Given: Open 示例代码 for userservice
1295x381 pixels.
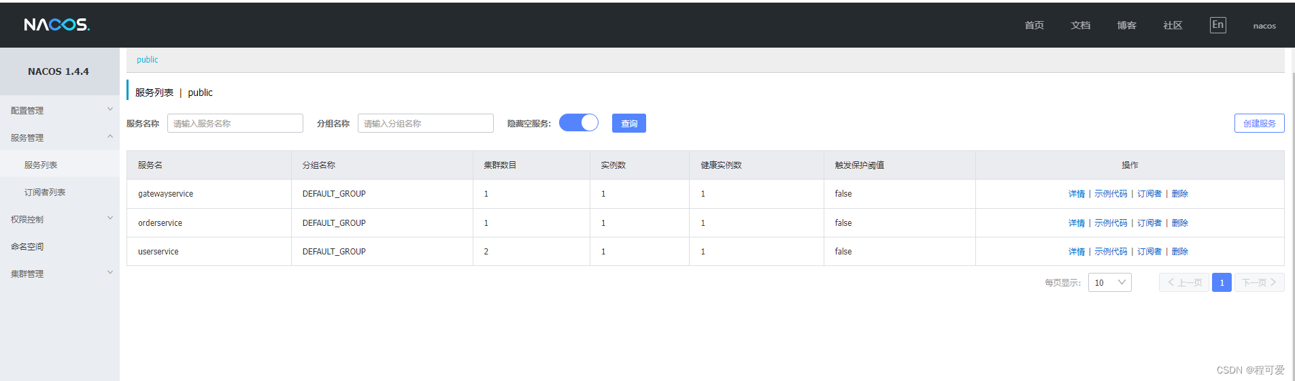Looking at the screenshot, I should click(1111, 252).
